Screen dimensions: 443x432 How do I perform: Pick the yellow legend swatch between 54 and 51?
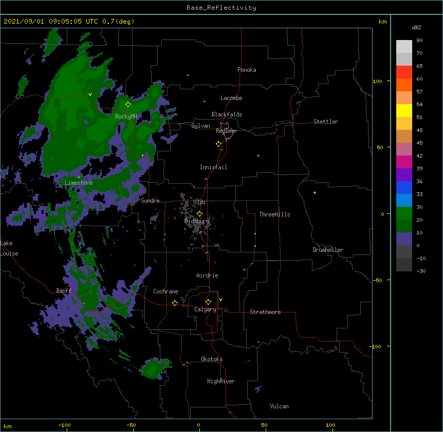pos(404,110)
